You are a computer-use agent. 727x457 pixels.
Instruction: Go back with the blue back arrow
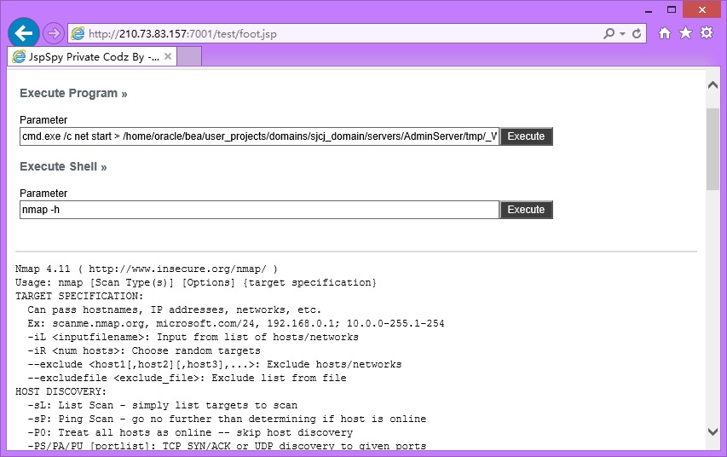coord(23,33)
